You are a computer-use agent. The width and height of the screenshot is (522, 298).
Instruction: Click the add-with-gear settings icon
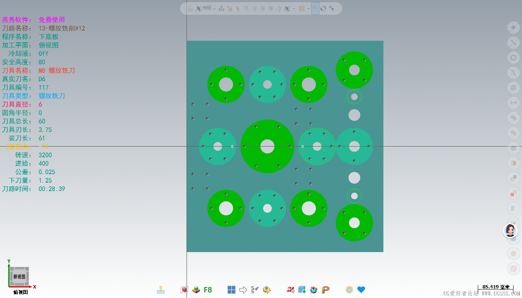click(x=230, y=8)
